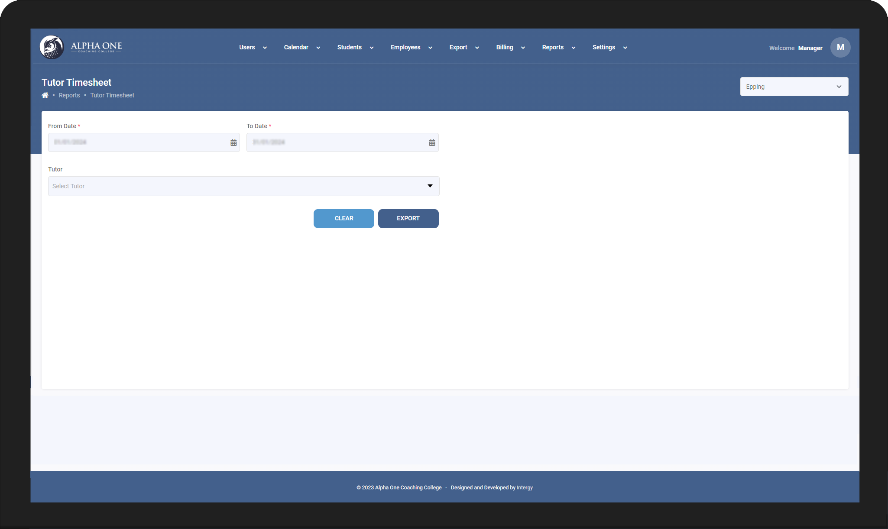Expand chevron next to Reports menu
Viewport: 888px width, 529px height.
(574, 48)
